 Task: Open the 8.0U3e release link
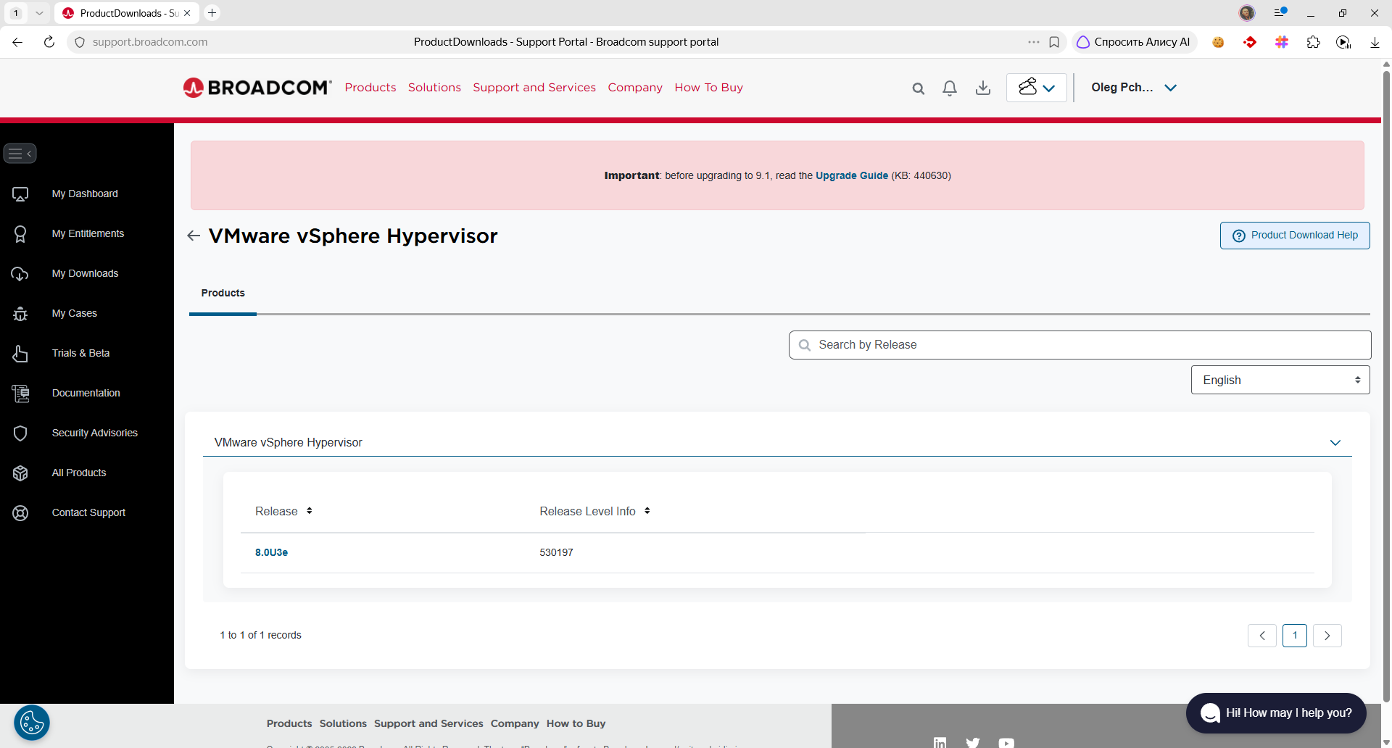point(271,552)
